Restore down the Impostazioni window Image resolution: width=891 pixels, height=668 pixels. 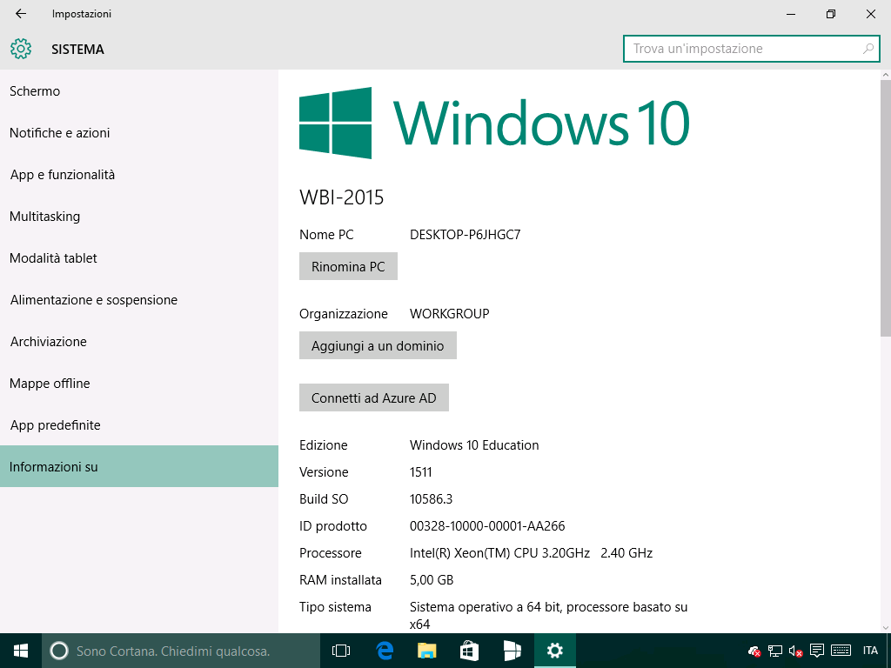point(831,14)
